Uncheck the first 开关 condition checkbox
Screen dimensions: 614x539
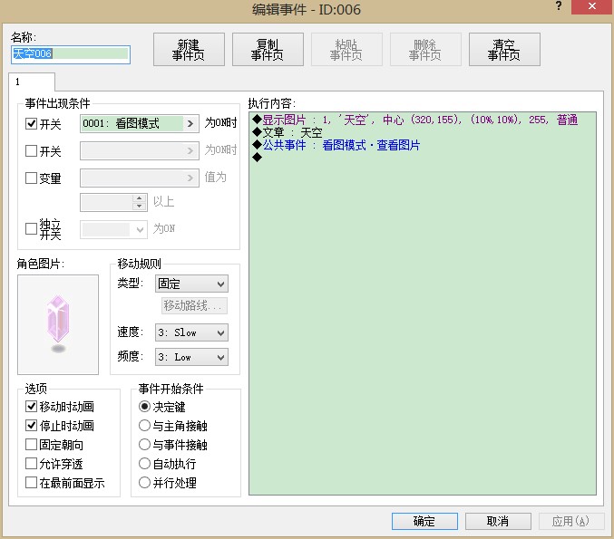coord(31,124)
